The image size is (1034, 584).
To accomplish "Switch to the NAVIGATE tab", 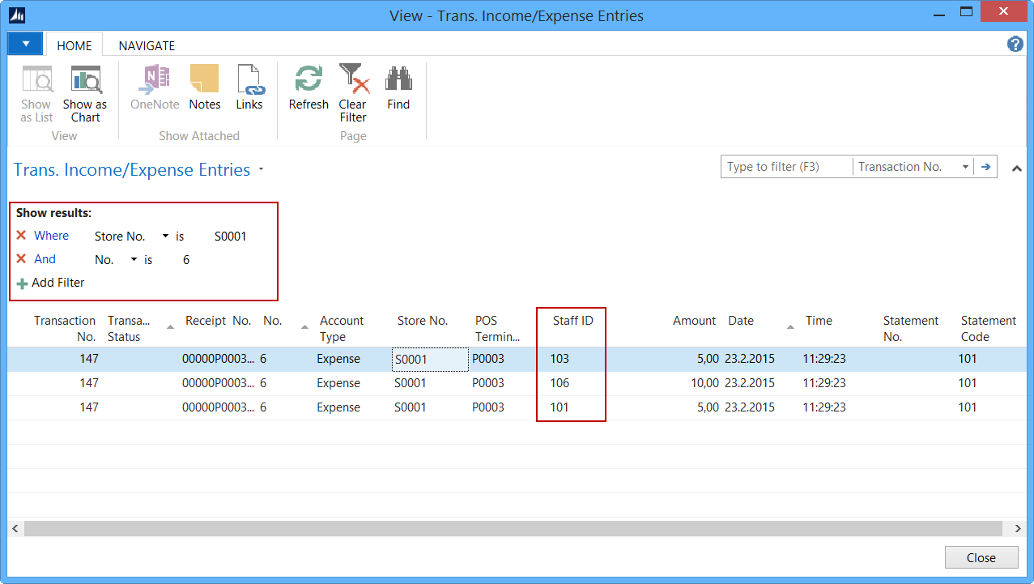I will (147, 46).
